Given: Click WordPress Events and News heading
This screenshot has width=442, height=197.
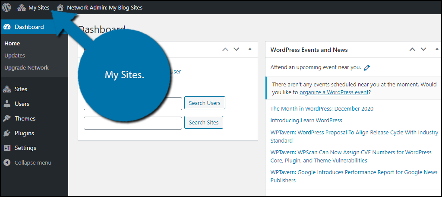Looking at the screenshot, I should pos(309,50).
